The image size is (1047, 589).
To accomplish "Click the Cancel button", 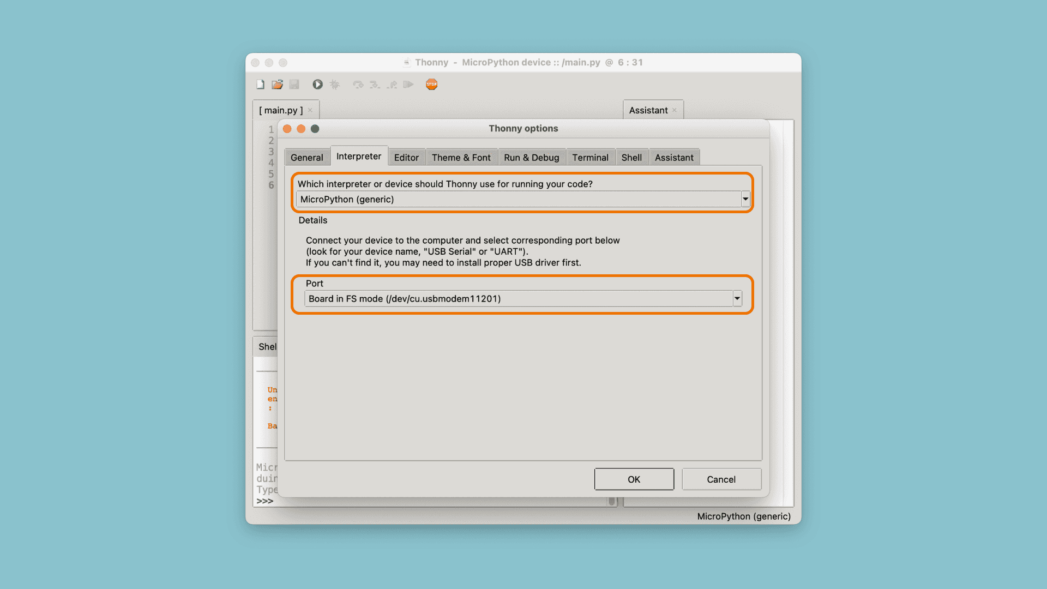I will pyautogui.click(x=721, y=479).
